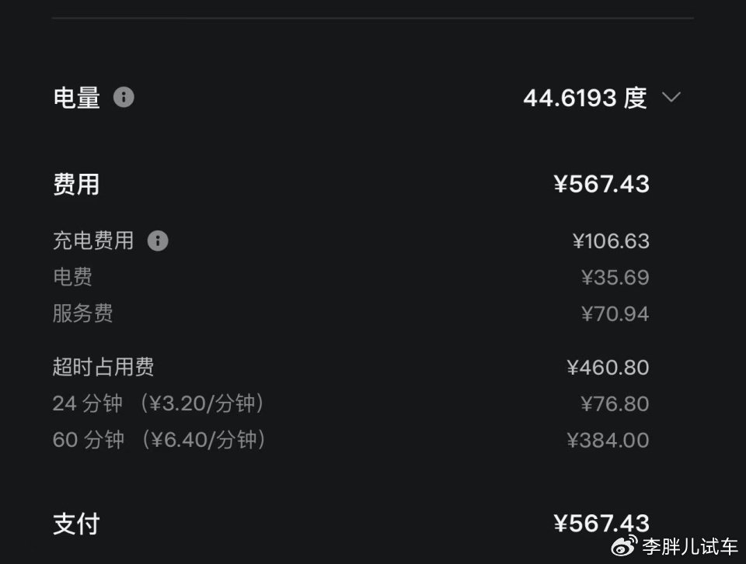The image size is (746, 564).
Task: Select the ¥460.80 idle fee amount
Action: click(x=608, y=368)
